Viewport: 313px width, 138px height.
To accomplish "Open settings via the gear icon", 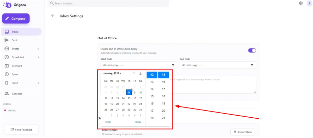I will (x=301, y=3).
